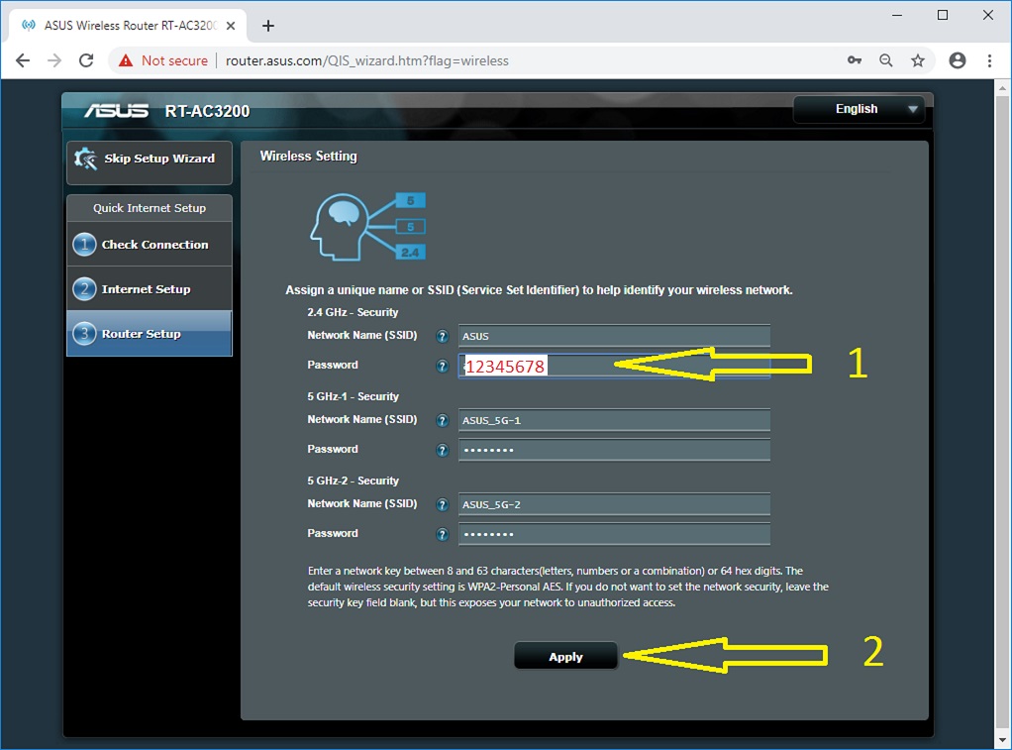Click the wireless bands head illustration

coord(368,227)
